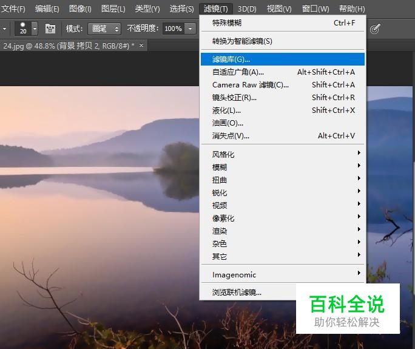Viewport: 415px width, 349px height.
Task: Open the 视图(V) menu
Action: pos(279,9)
